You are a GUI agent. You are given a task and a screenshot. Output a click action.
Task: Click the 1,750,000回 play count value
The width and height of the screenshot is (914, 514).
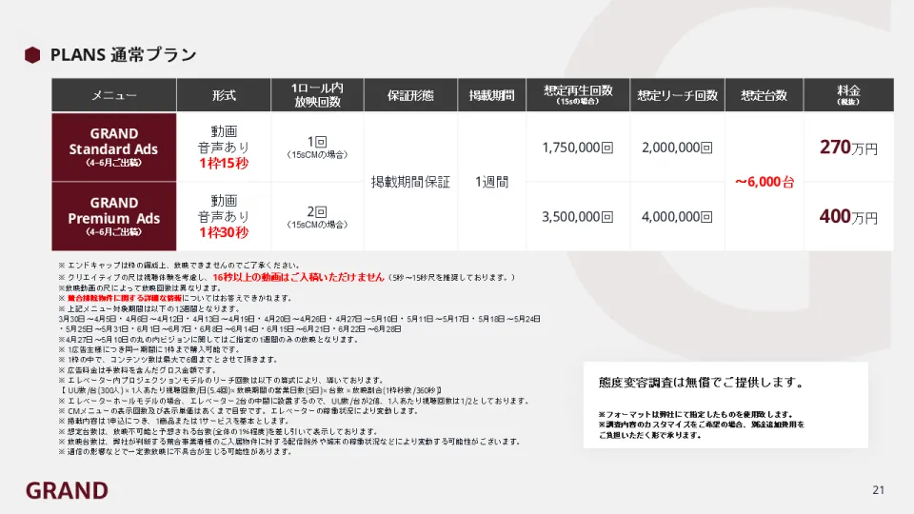(x=577, y=148)
